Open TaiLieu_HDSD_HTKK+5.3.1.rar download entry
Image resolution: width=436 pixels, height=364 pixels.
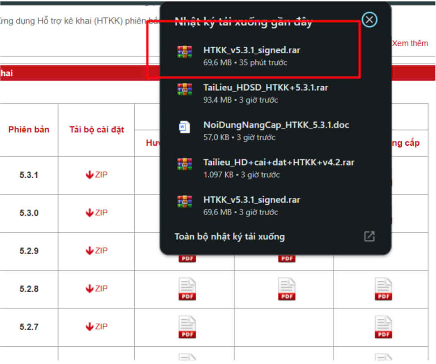(275, 93)
